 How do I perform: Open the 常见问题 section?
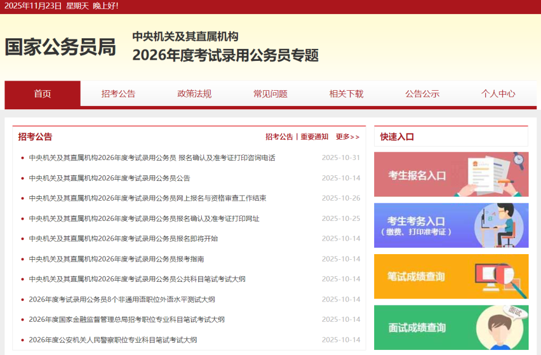tap(269, 94)
